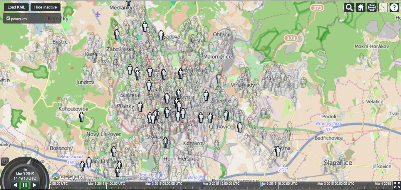Toggle the Hide inactive option
The height and width of the screenshot is (190, 401).
(45, 7)
